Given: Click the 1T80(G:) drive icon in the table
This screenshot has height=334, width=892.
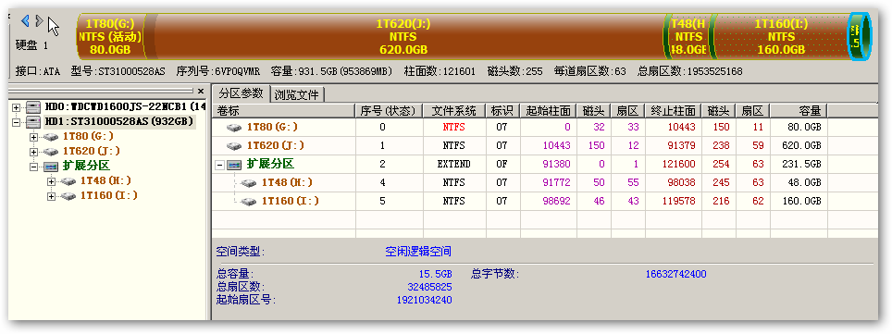Looking at the screenshot, I should click(x=234, y=128).
